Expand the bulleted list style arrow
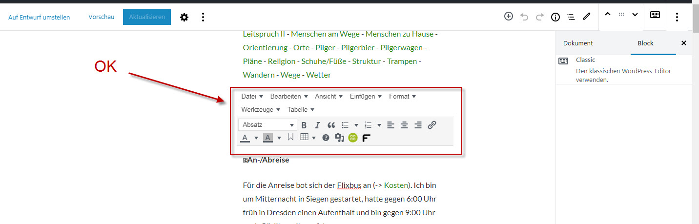The width and height of the screenshot is (699, 224). coord(356,125)
